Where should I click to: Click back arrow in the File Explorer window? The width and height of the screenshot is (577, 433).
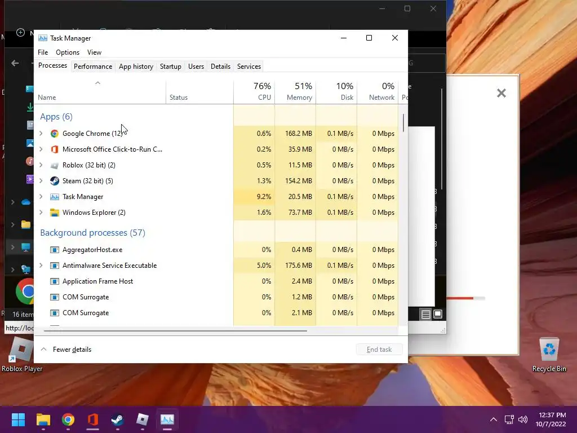[x=15, y=63]
